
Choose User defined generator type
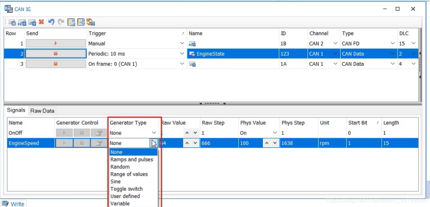(x=134, y=196)
